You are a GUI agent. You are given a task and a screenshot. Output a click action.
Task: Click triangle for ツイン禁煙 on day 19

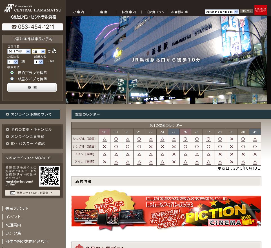(x=116, y=162)
